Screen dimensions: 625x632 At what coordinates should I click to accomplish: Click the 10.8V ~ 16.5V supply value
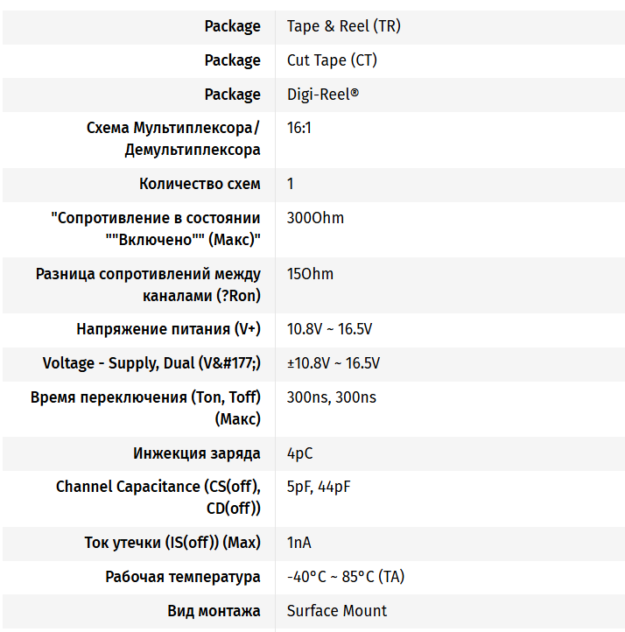point(330,329)
